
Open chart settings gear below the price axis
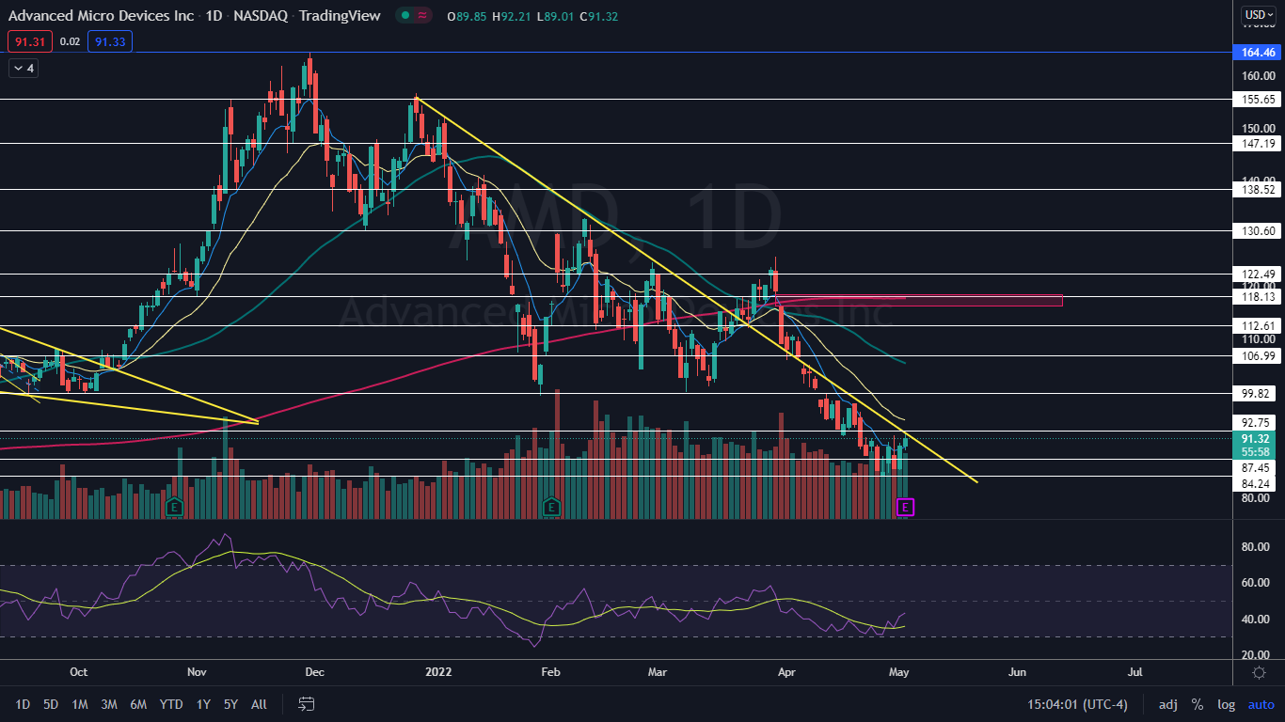tap(1259, 672)
